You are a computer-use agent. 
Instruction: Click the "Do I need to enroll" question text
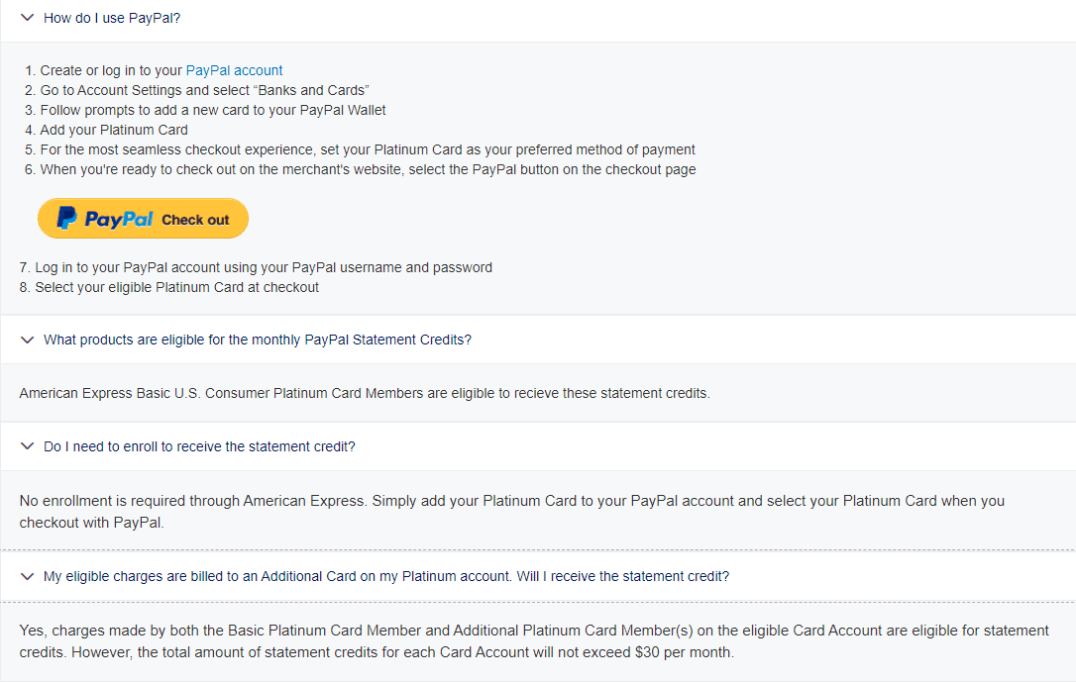tap(199, 446)
